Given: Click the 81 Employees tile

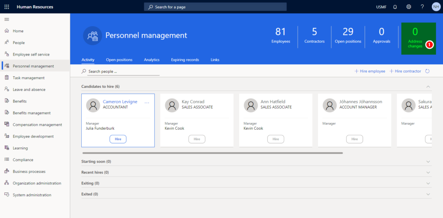Looking at the screenshot, I should click(281, 35).
